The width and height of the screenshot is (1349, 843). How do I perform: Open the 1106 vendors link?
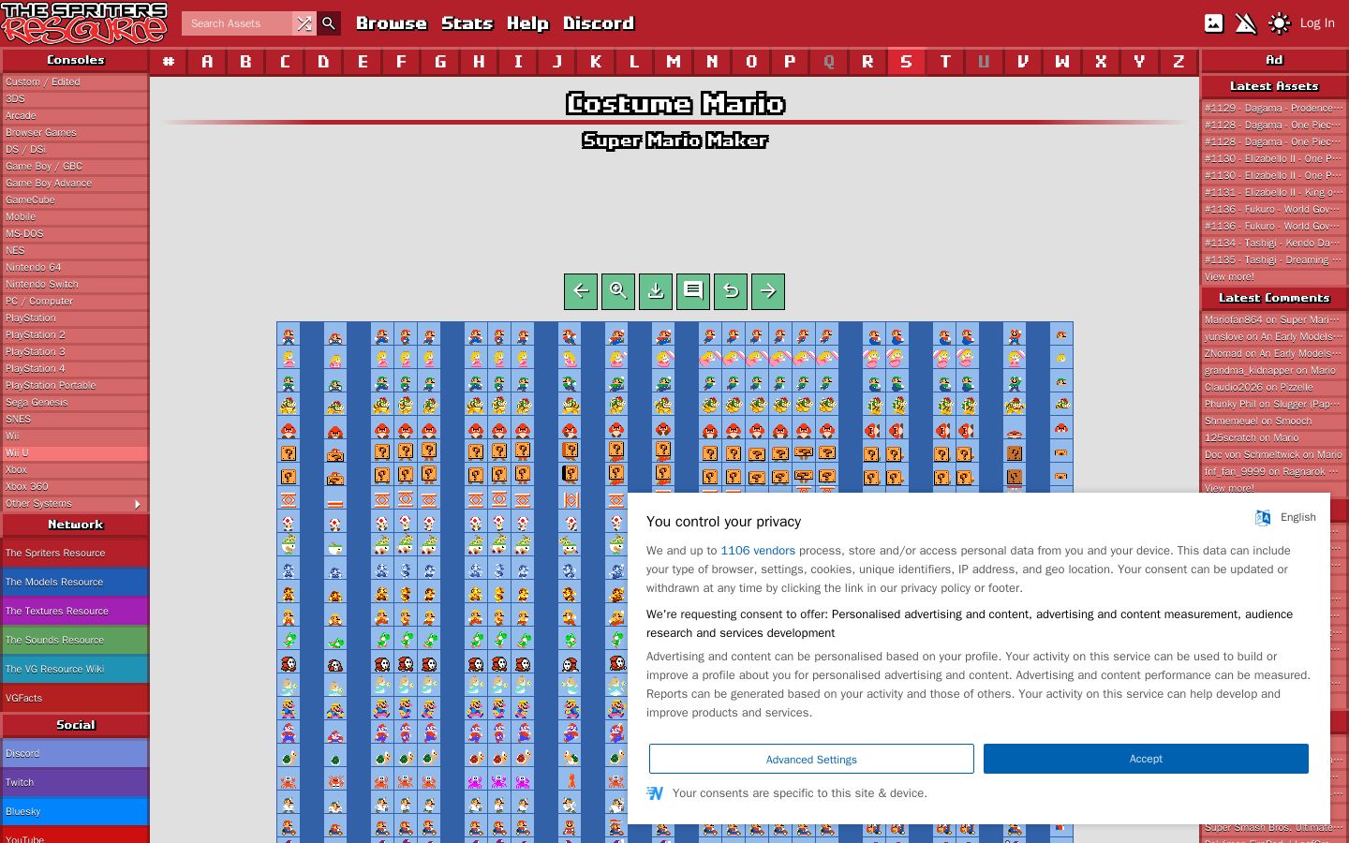[758, 551]
